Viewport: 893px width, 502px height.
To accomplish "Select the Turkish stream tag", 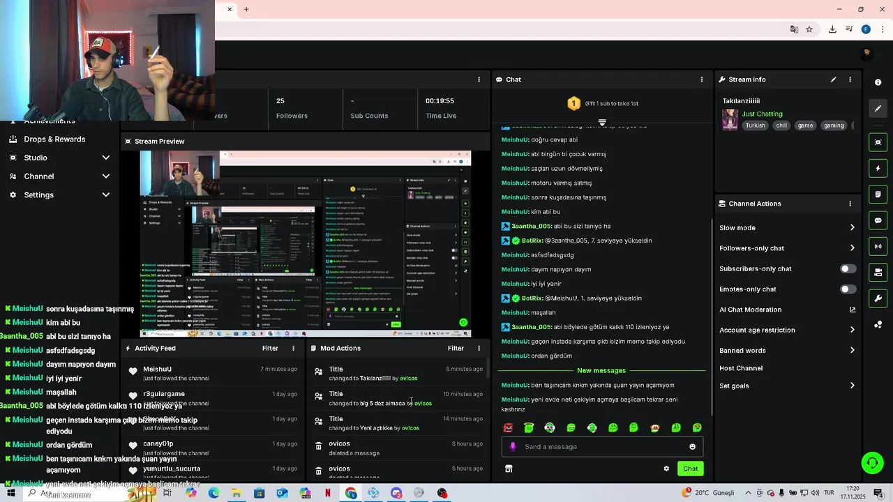I will click(755, 125).
